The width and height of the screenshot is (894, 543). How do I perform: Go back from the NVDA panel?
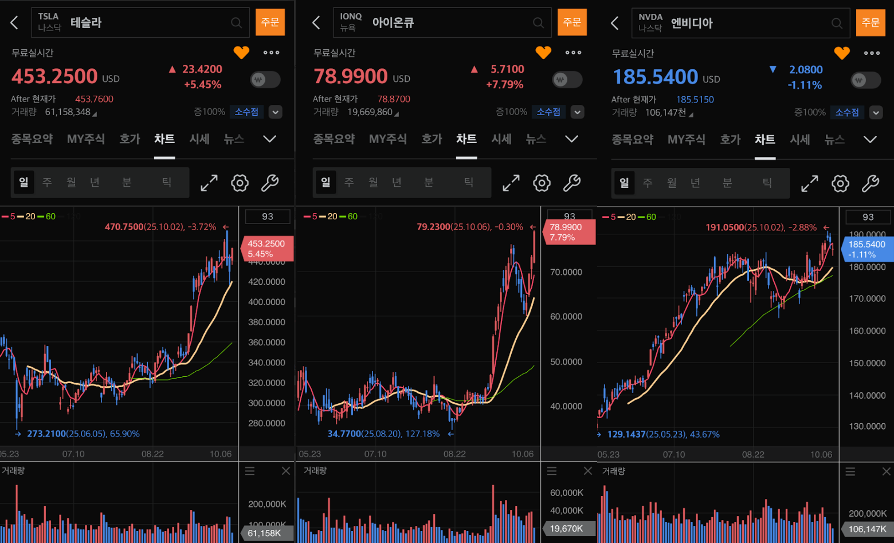coord(615,23)
